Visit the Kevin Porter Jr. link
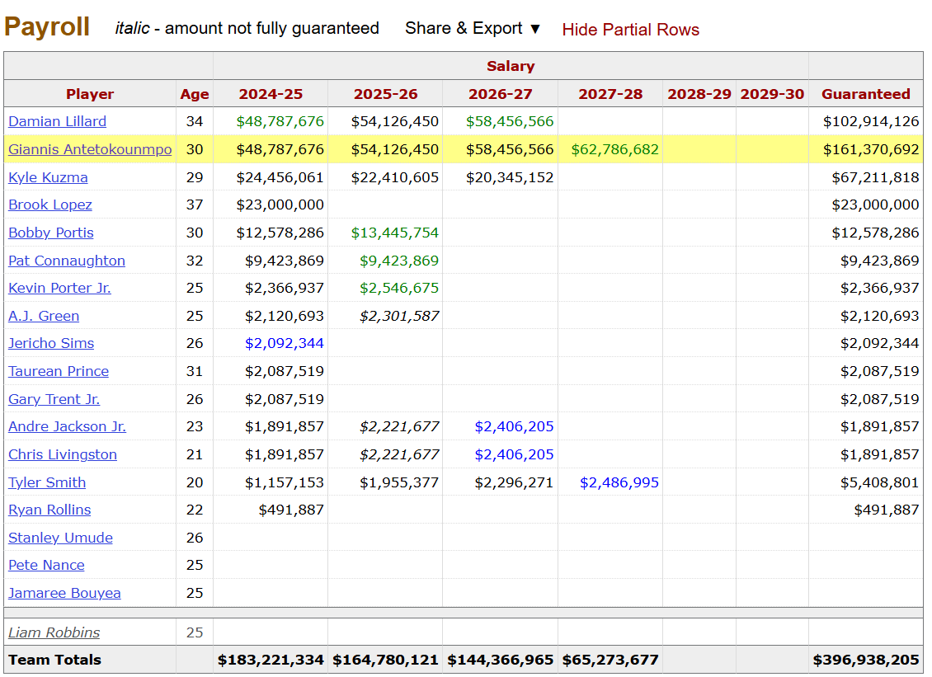Viewport: 932px width, 677px height. pos(59,288)
